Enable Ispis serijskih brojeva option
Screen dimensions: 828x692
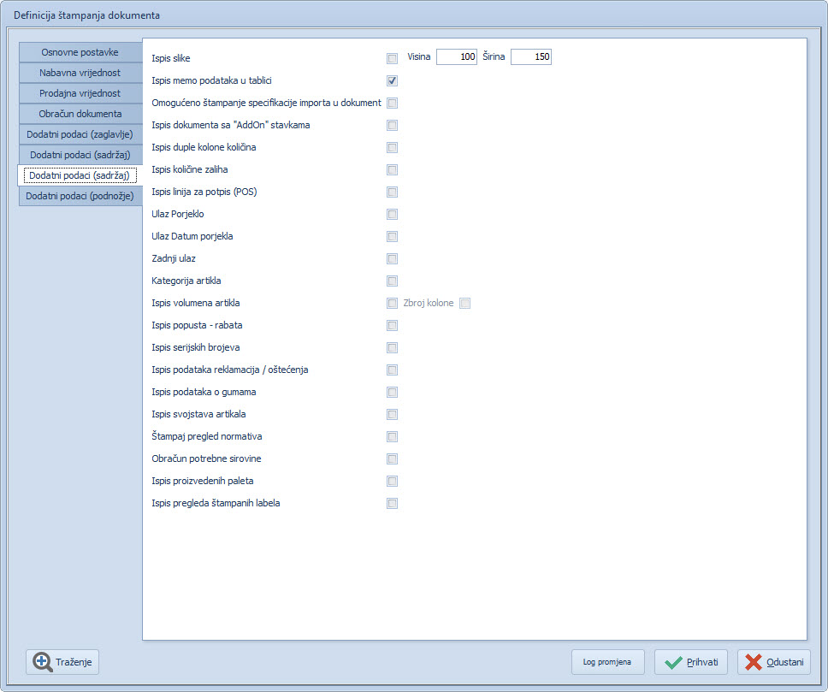tap(392, 348)
